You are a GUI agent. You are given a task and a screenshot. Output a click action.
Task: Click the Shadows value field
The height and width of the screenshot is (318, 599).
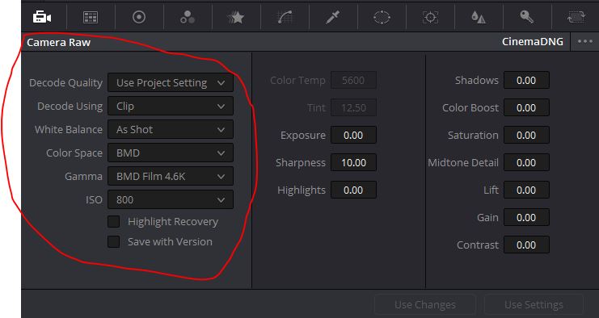tap(526, 81)
